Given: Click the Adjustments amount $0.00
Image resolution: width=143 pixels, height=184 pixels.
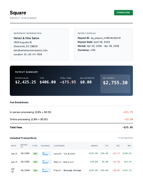Looking at the screenshot, I should tap(86, 82).
